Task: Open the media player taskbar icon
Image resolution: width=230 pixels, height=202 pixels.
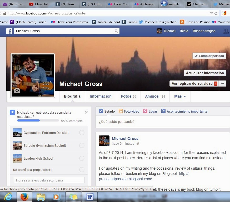Action: click(x=56, y=197)
